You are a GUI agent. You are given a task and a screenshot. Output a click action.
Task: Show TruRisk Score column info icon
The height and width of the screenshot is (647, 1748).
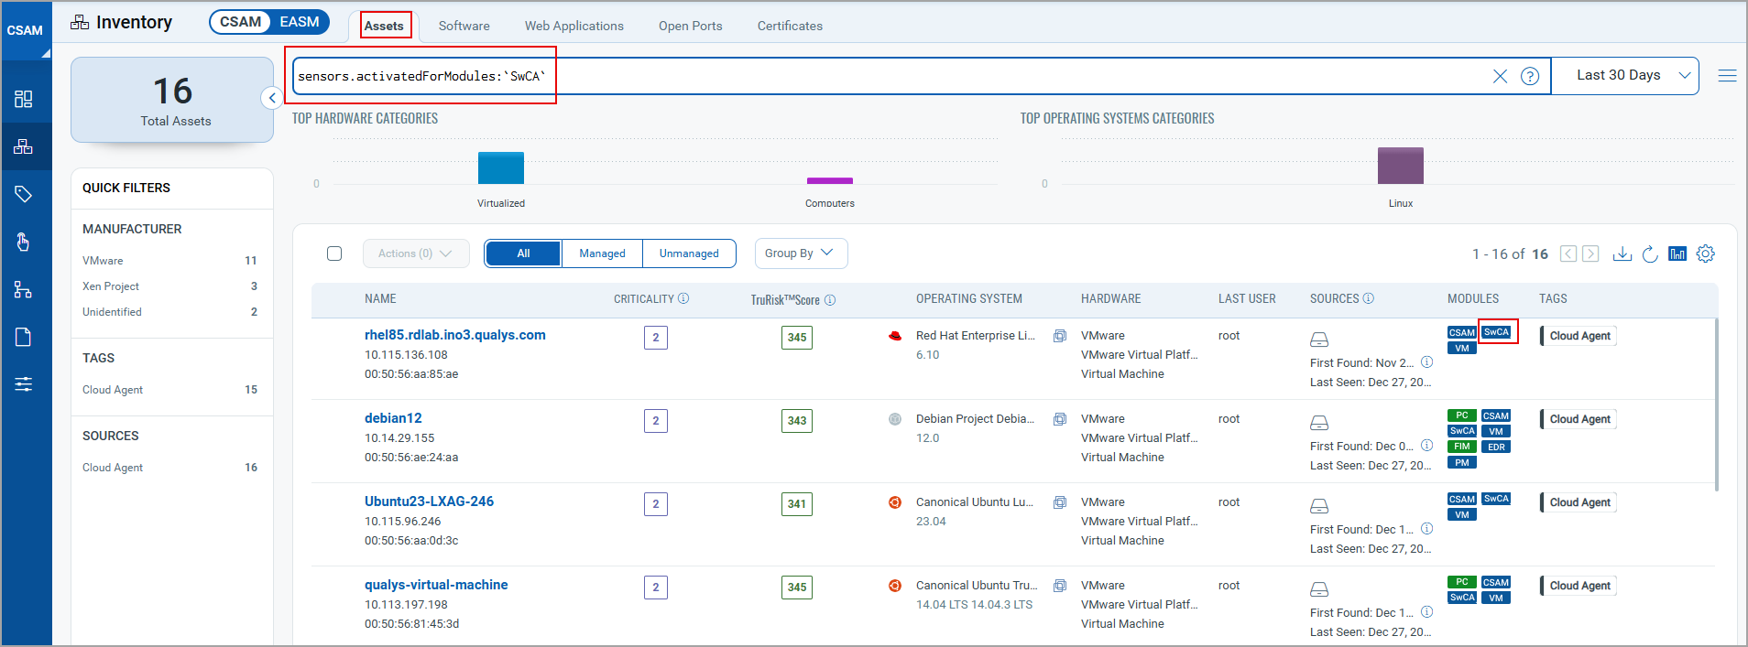830,299
